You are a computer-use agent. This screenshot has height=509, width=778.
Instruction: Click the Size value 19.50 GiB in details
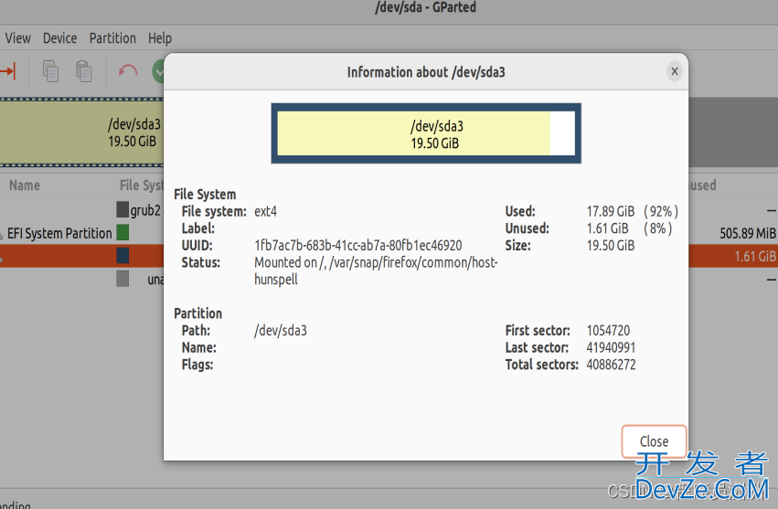point(611,246)
